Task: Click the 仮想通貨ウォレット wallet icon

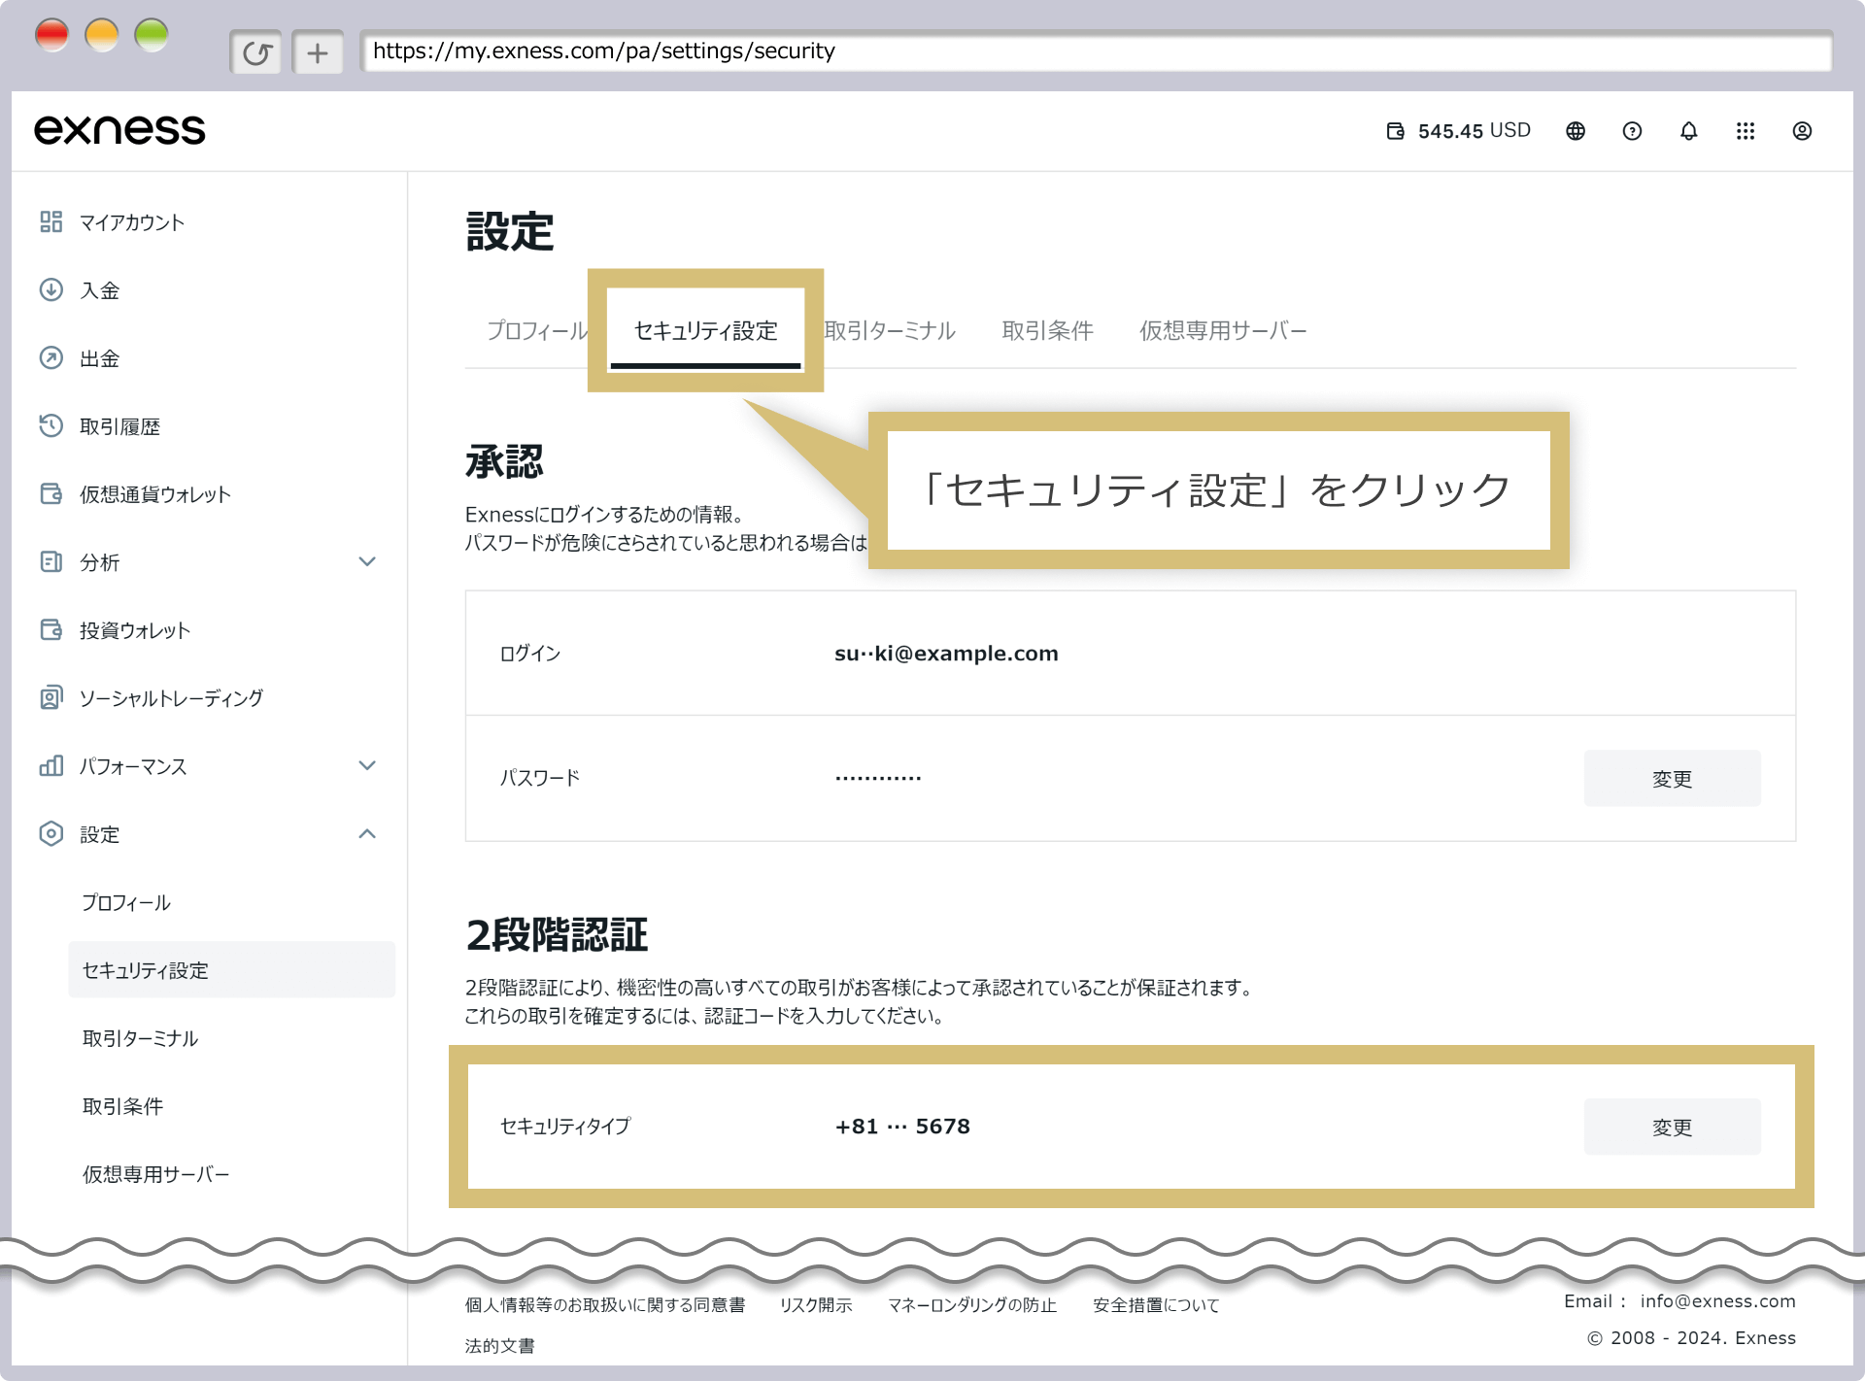Action: pyautogui.click(x=51, y=494)
